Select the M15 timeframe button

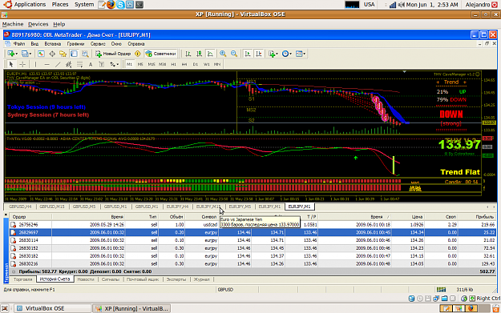152,64
